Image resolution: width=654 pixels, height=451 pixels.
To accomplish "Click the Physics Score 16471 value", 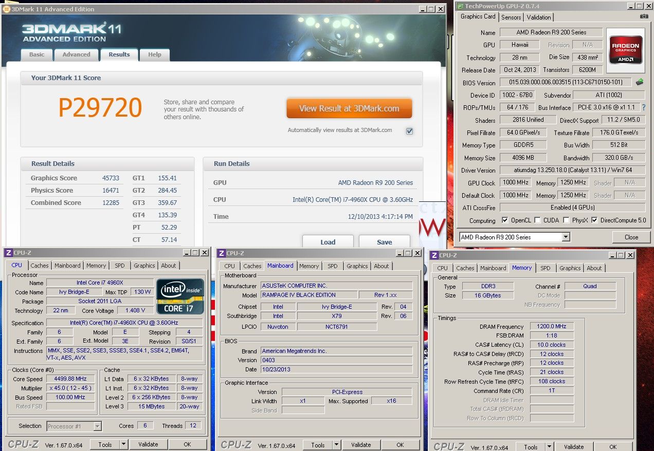I will [111, 191].
